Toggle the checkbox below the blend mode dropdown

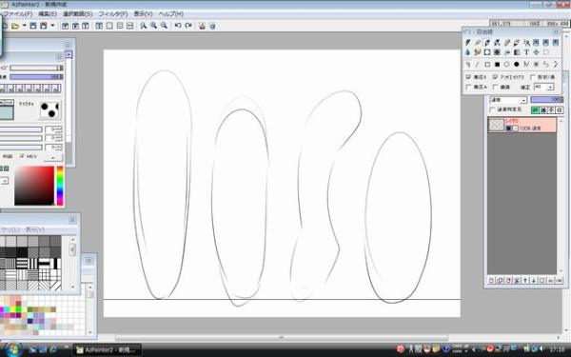click(x=493, y=109)
